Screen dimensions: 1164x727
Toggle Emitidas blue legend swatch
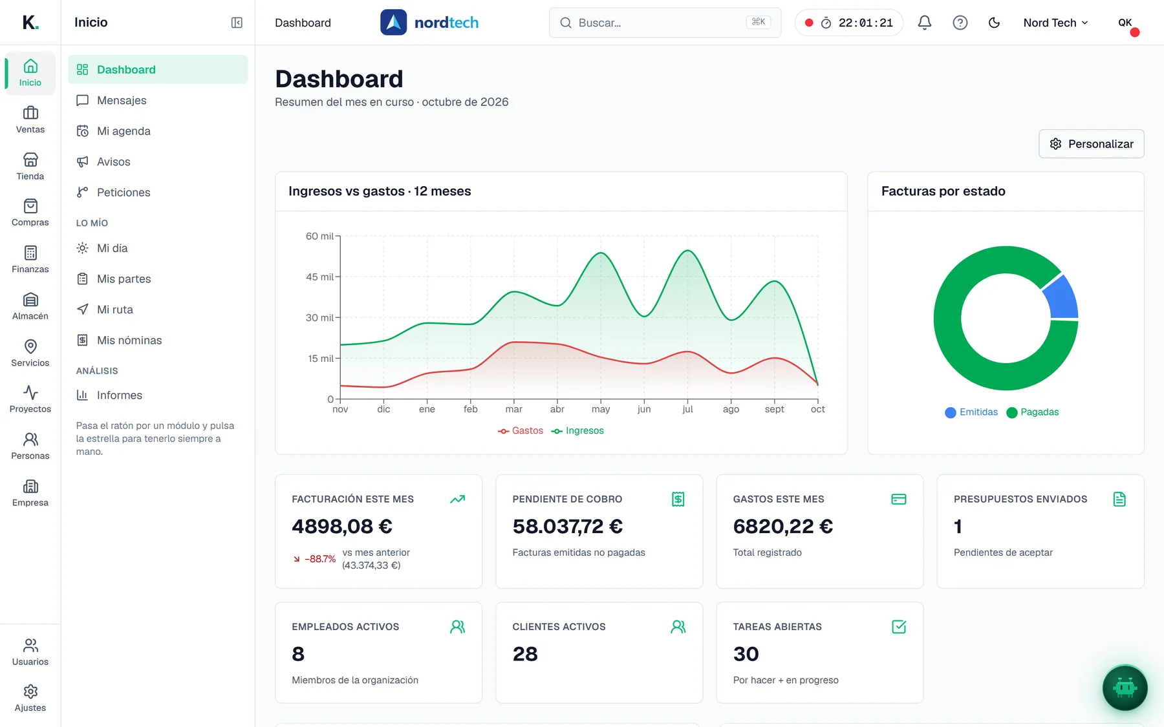[951, 412]
